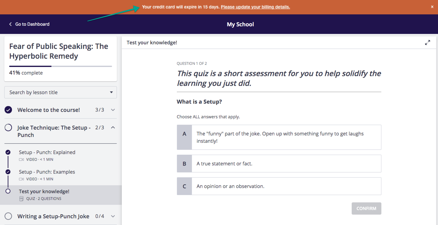This screenshot has width=438, height=225.
Task: Go back to the Dashboard
Action: pyautogui.click(x=29, y=24)
